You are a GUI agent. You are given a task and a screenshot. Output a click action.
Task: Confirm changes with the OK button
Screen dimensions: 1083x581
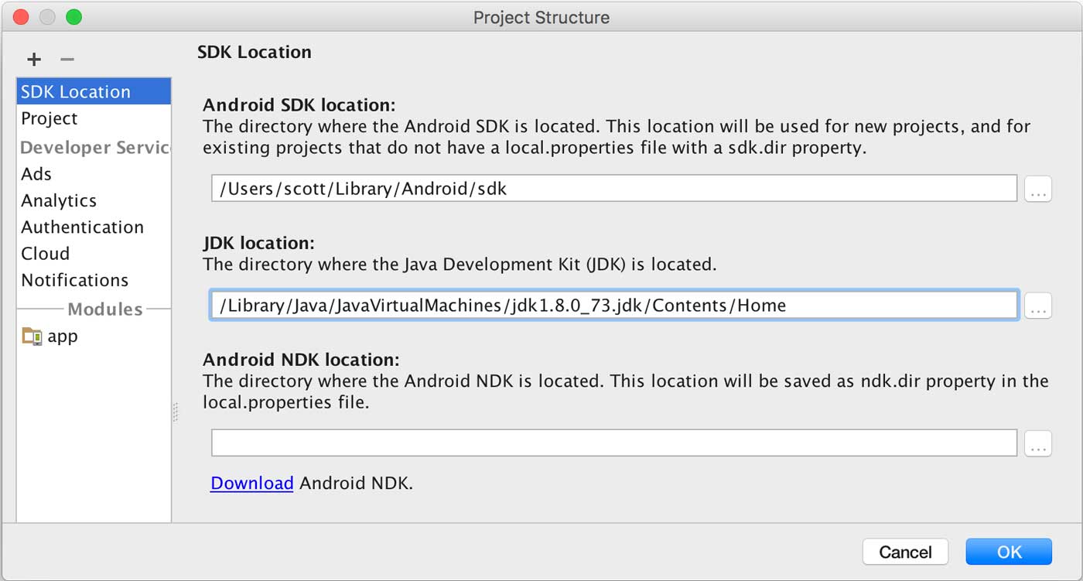1009,552
